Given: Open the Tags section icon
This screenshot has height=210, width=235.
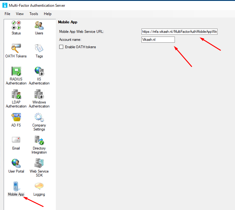Looking at the screenshot, I should pyautogui.click(x=39, y=48).
